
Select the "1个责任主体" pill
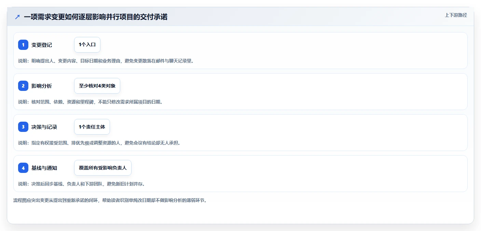[92, 127]
